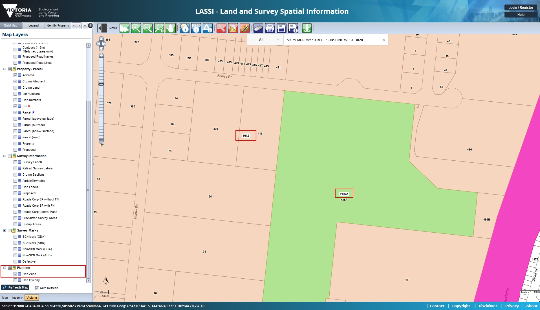Click the Refresh Map button
This screenshot has width=540, height=310.
pyautogui.click(x=16, y=287)
